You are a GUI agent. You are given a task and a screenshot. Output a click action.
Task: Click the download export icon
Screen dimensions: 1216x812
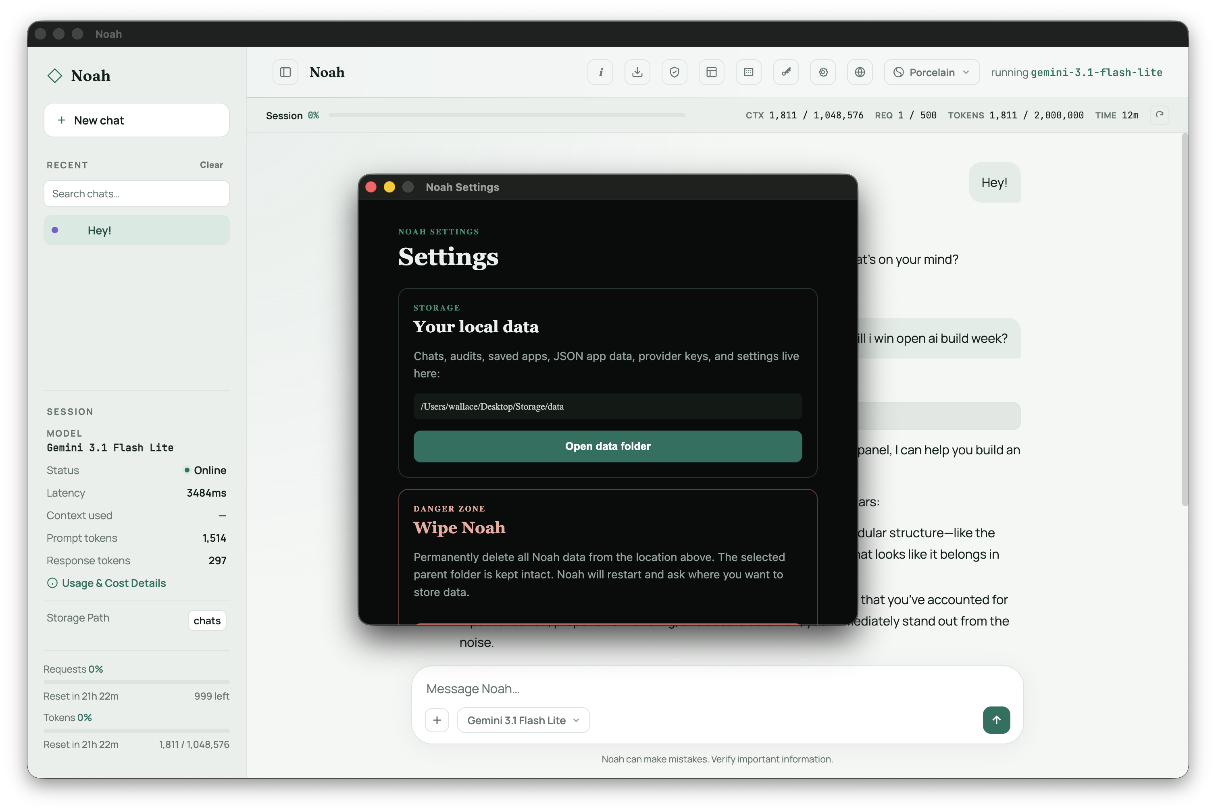point(637,72)
